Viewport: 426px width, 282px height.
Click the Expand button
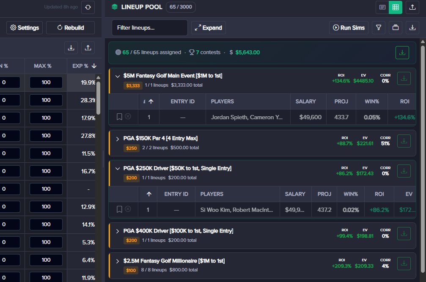[x=209, y=27]
